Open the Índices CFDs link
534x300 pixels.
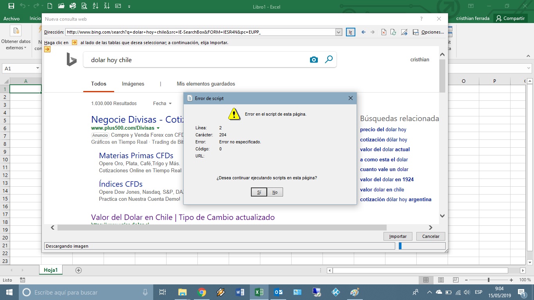(121, 184)
